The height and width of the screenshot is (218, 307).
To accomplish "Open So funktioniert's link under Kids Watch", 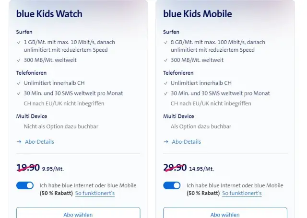I will pyautogui.click(x=95, y=193).
